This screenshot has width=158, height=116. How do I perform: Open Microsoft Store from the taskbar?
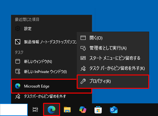pos(98,110)
